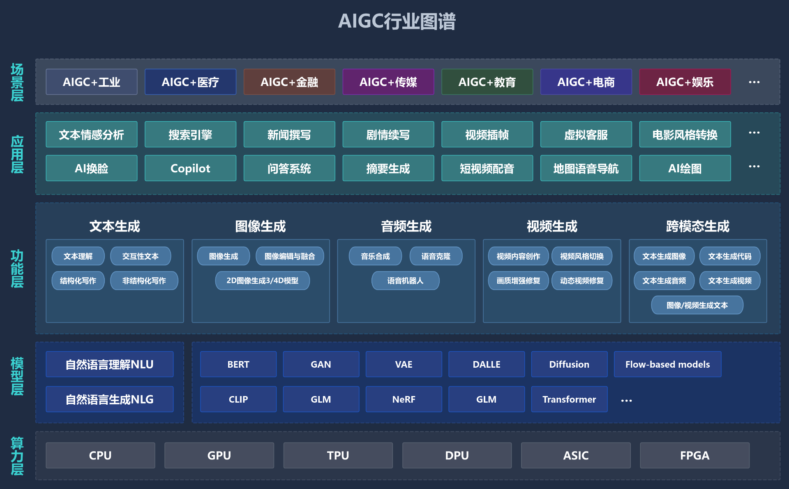
Task: Click the 搜索引擎 application item
Action: click(x=190, y=134)
